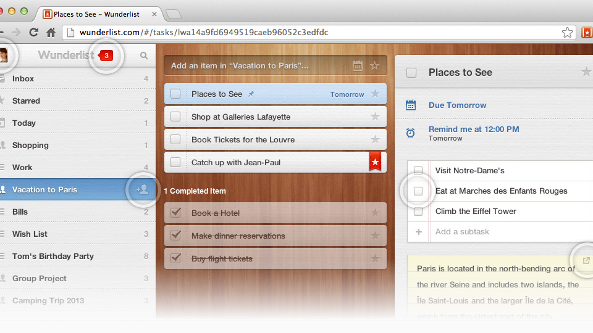
Task: Click the browser reload button
Action: click(x=33, y=33)
